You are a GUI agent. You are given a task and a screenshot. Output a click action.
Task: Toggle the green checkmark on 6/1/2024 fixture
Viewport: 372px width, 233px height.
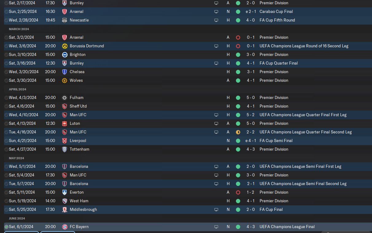pyautogui.click(x=6, y=227)
